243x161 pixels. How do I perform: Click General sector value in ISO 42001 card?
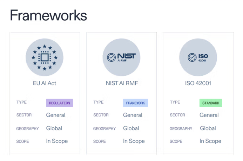point(209,115)
